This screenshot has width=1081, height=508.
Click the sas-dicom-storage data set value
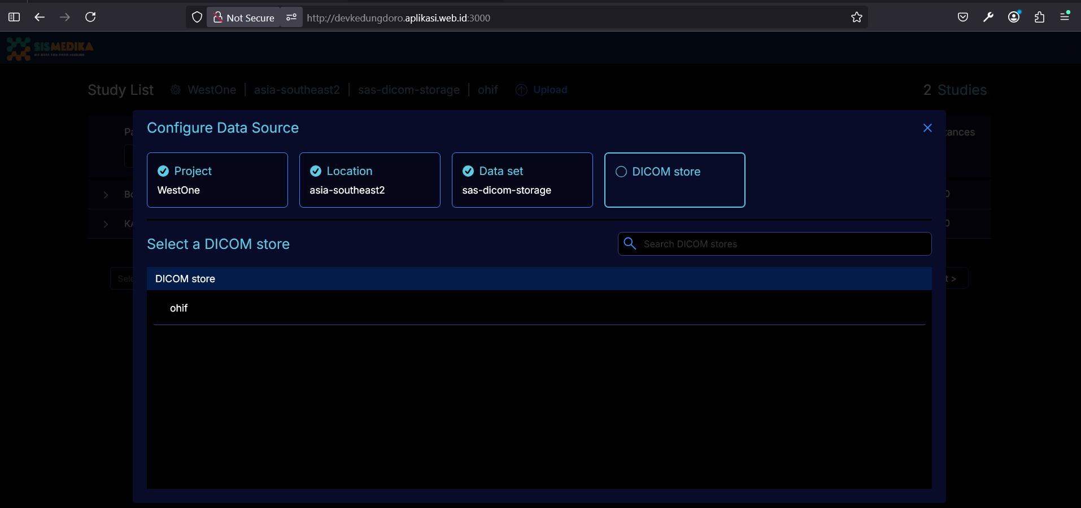point(507,190)
